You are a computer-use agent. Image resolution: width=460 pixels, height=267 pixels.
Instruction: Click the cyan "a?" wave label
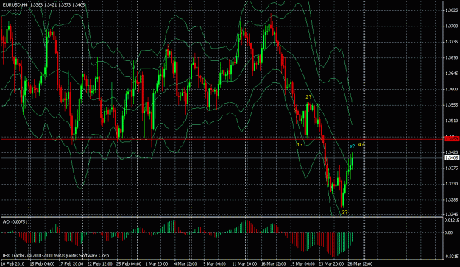tap(352, 146)
